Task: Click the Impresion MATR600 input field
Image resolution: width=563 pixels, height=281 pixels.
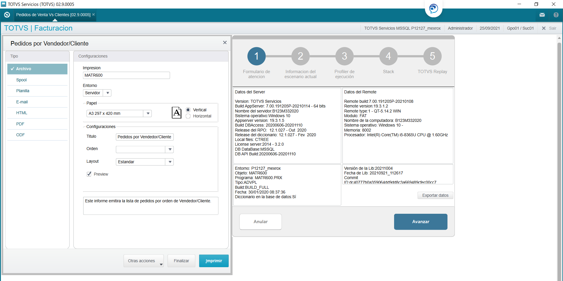Action: [126, 75]
